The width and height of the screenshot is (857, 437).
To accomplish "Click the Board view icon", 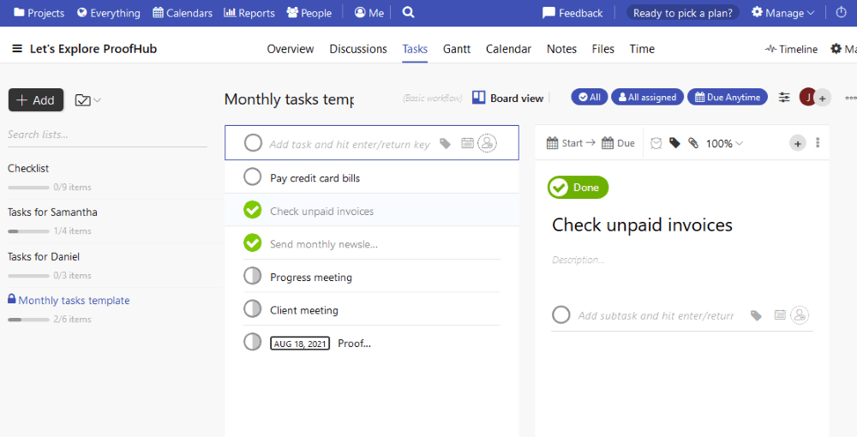I will pyautogui.click(x=479, y=97).
